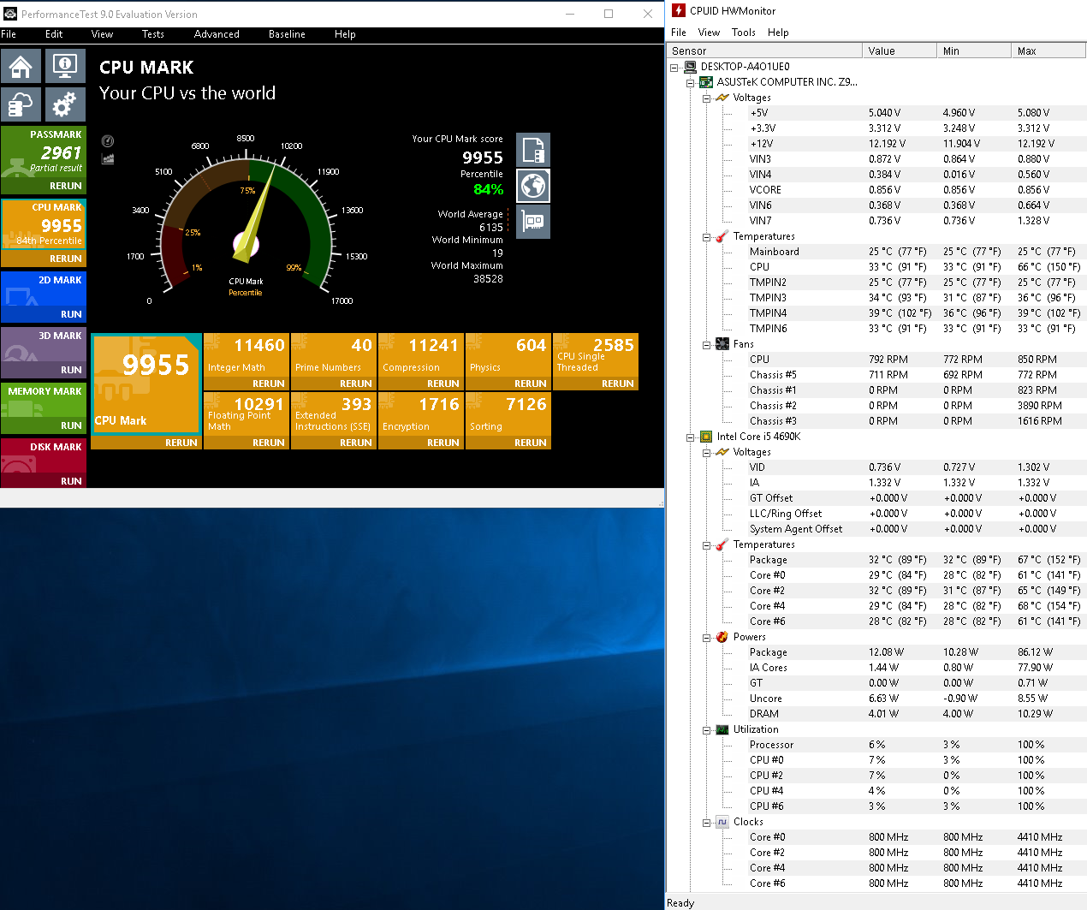1087x910 pixels.
Task: Open the settings gears icon
Action: pyautogui.click(x=65, y=104)
